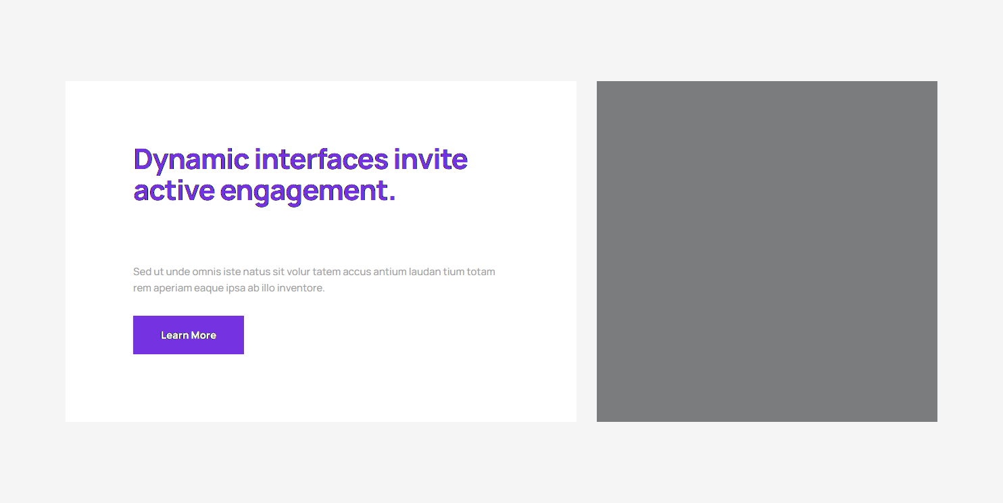Click the gray image placeholder
Screen dimensions: 1003x503
tap(766, 251)
